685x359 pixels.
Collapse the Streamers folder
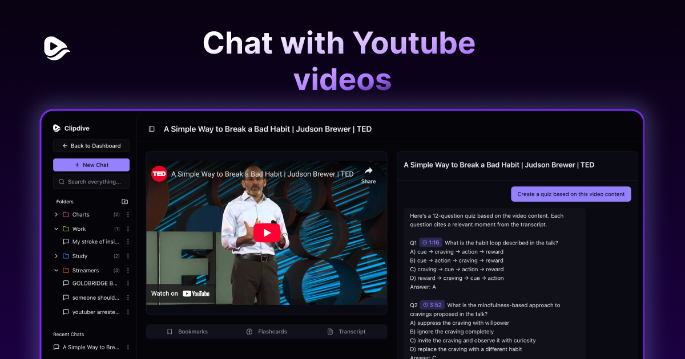coord(56,271)
